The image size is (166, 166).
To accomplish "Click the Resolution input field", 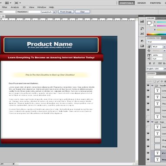I will coord(34,12).
